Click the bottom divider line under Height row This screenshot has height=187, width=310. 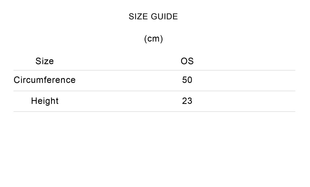pos(154,111)
